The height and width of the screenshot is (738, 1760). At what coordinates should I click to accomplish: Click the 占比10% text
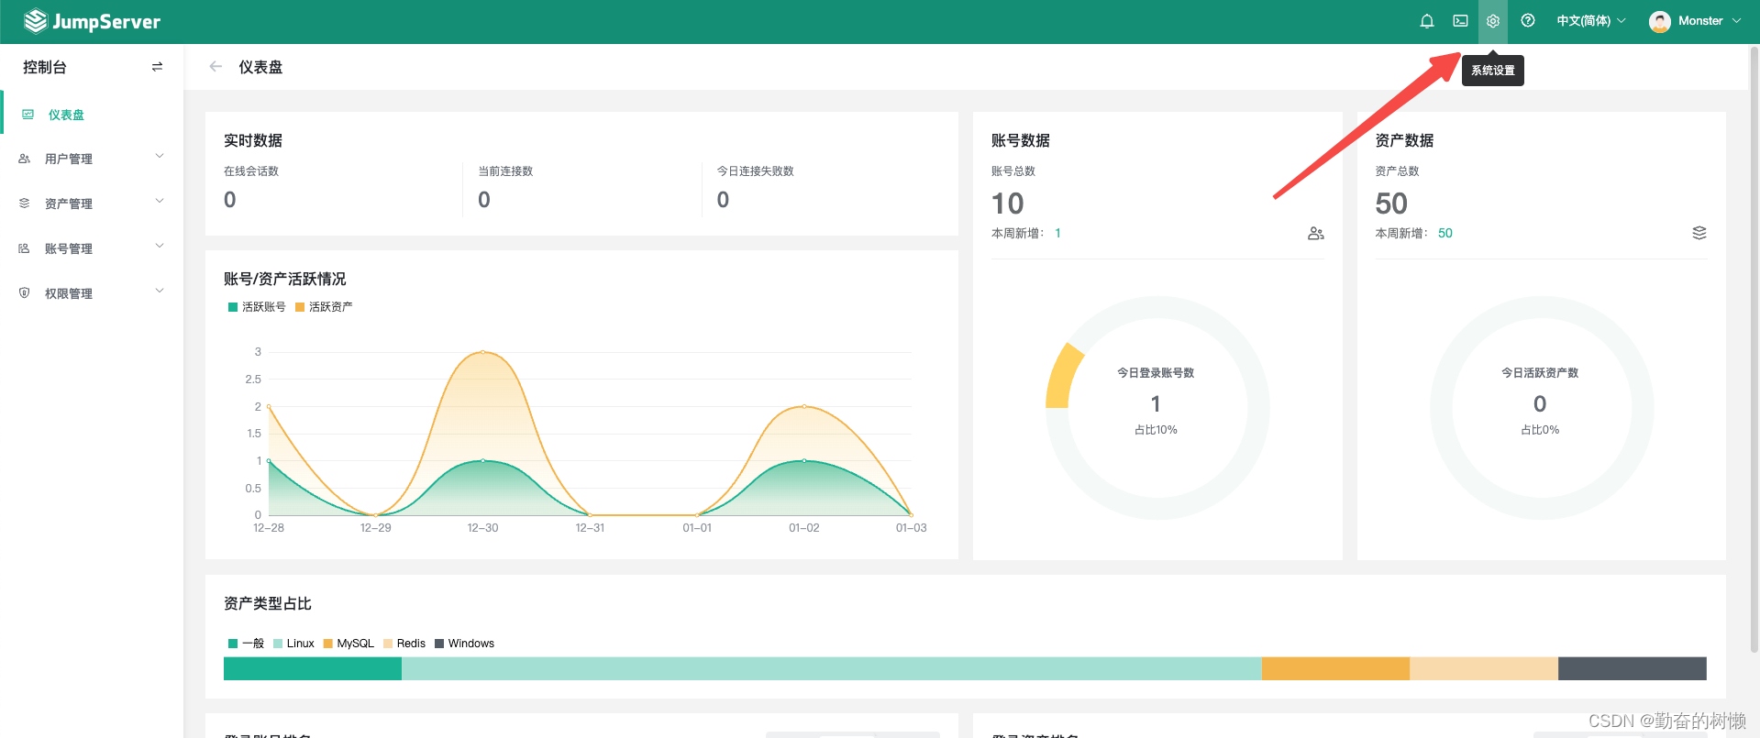tap(1156, 430)
